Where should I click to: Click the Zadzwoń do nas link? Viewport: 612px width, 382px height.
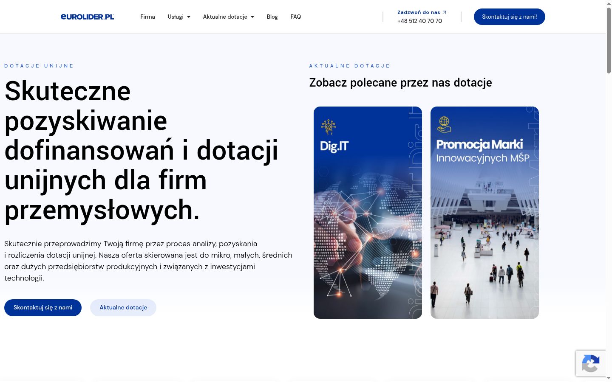419,12
